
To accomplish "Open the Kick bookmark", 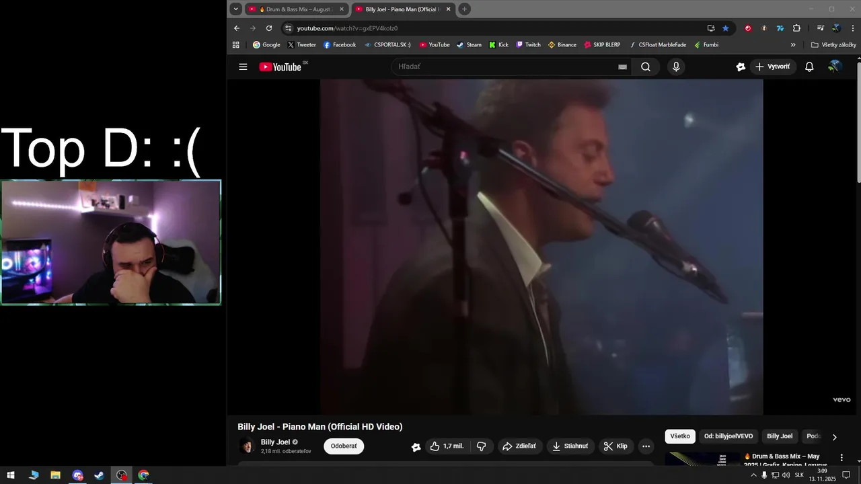I will [x=498, y=45].
